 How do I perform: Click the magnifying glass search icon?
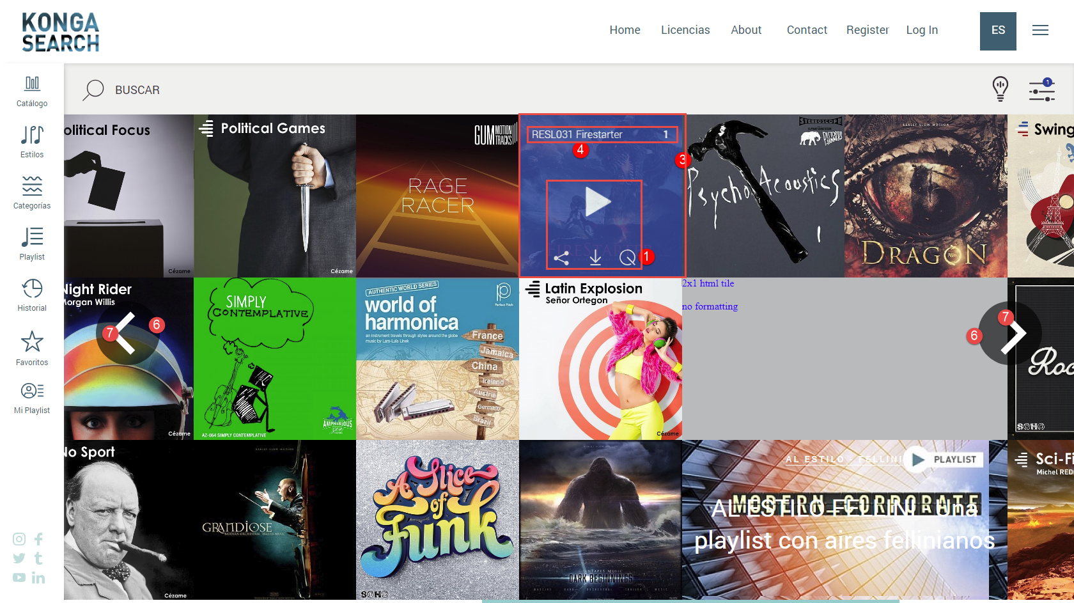pos(93,90)
